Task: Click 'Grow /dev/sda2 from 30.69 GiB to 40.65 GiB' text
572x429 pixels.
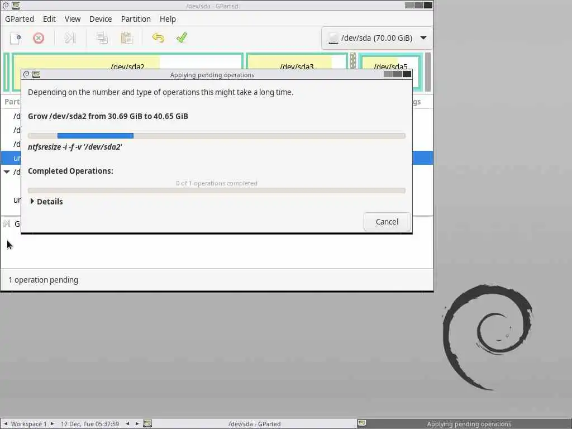Action: [x=108, y=116]
